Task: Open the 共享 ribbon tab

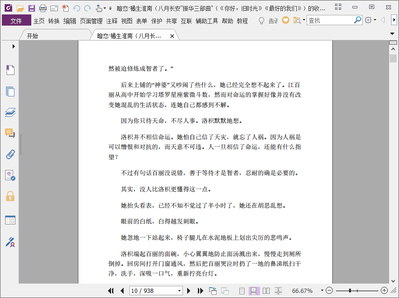Action: pyautogui.click(x=172, y=21)
